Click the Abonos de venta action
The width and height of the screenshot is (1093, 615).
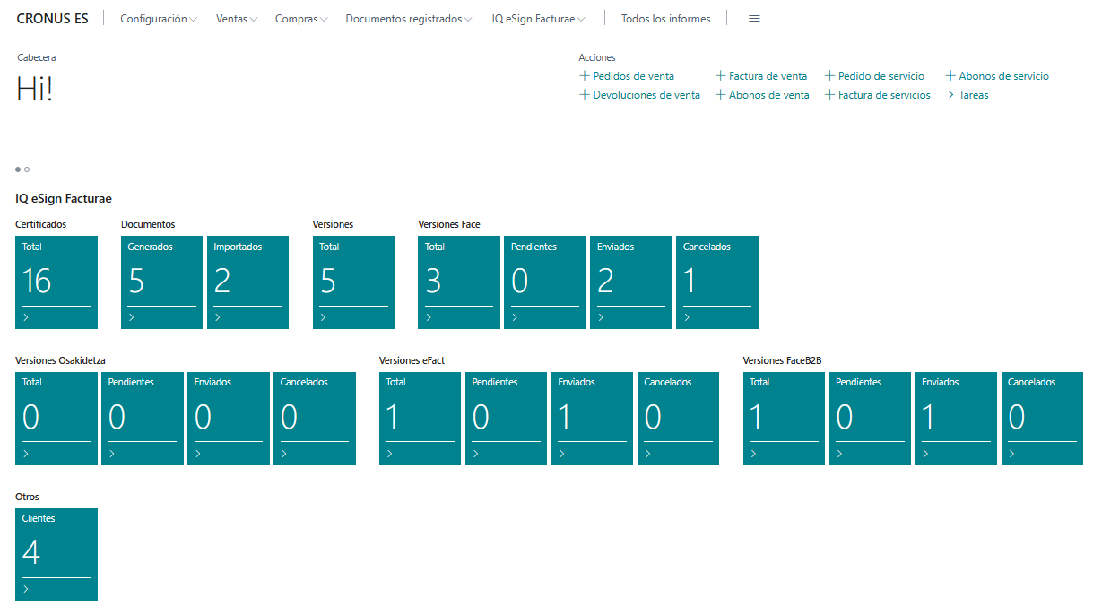pyautogui.click(x=768, y=95)
